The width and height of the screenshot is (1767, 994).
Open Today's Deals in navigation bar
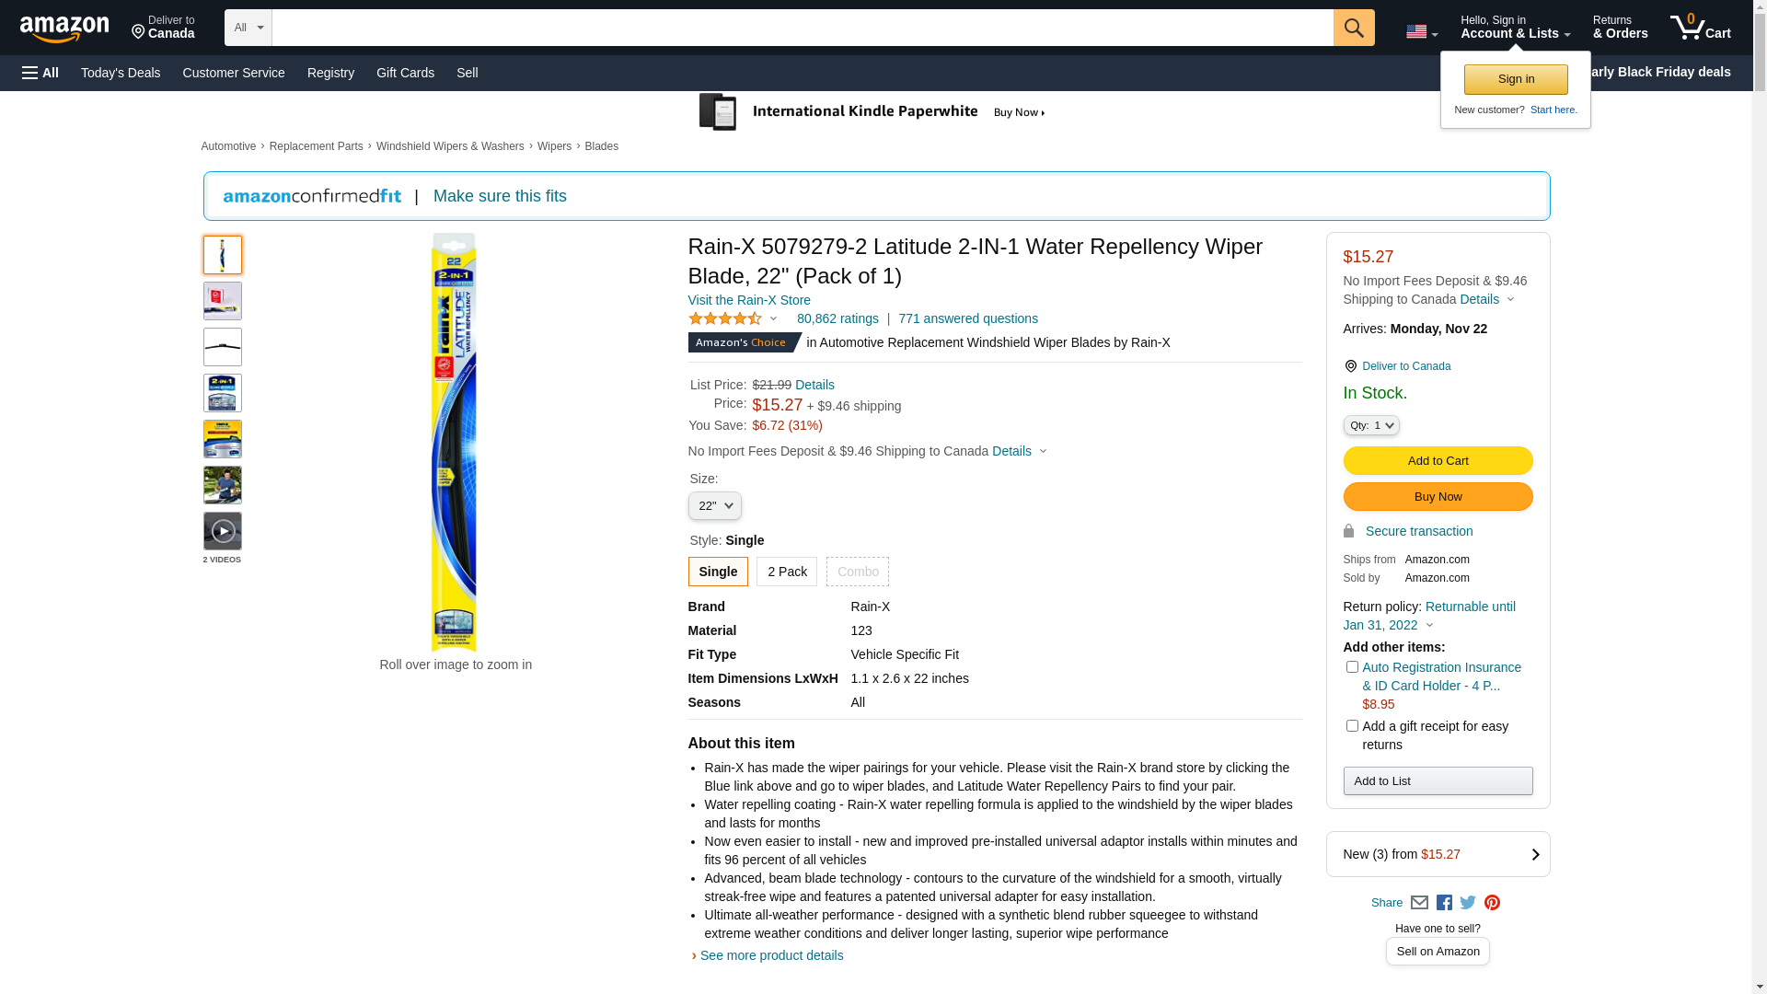pos(121,73)
